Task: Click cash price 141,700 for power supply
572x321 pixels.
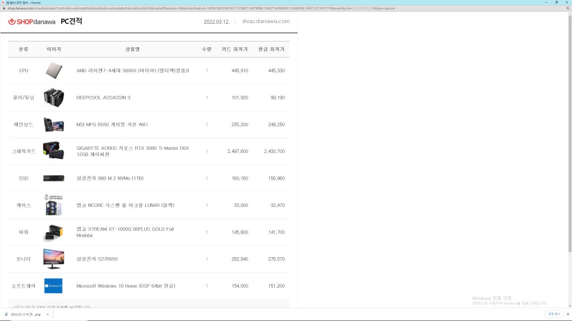Action: coord(277,232)
